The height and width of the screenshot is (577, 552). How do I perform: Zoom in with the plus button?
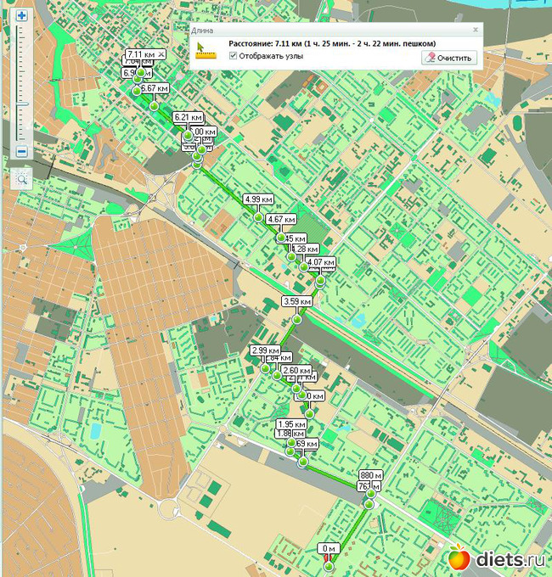22,16
